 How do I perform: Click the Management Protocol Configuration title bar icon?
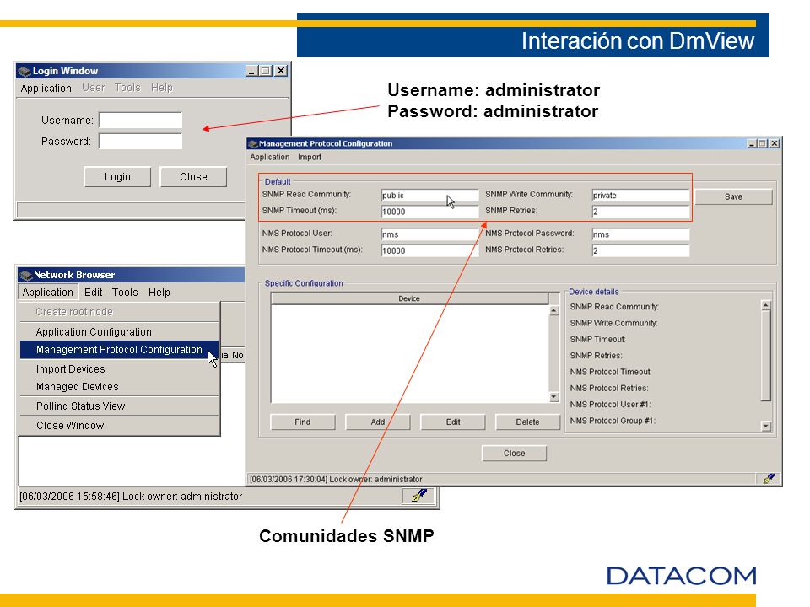(252, 143)
